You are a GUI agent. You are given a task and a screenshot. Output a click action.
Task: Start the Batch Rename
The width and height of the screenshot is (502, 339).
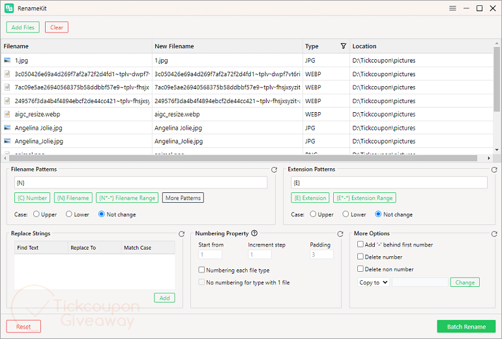coord(466,327)
